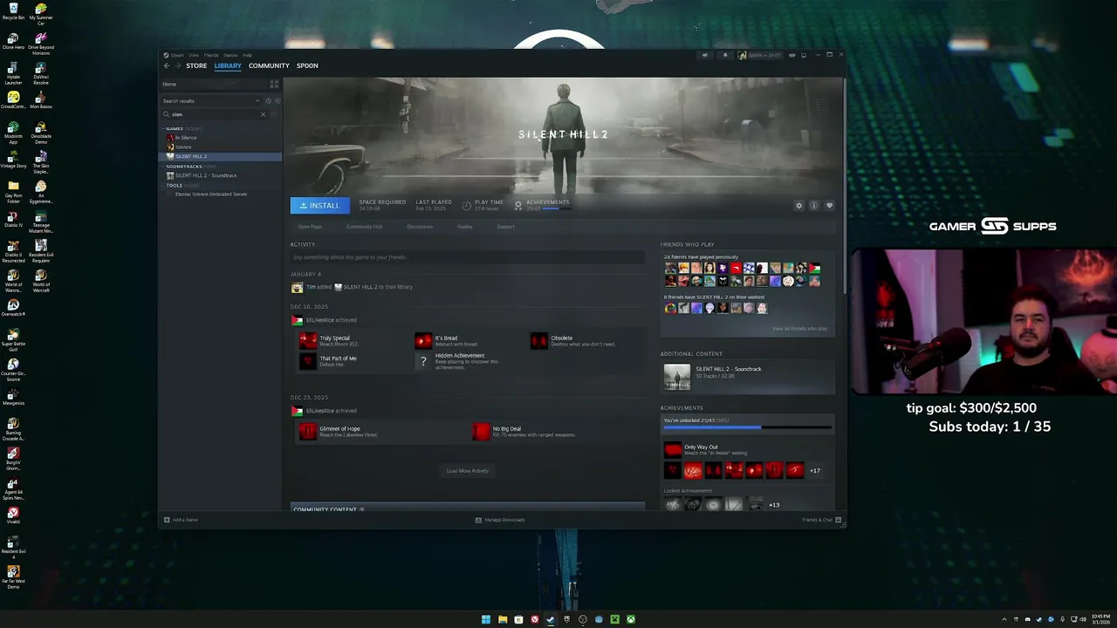
Task: Open the Achievements trophy icon
Action: click(x=517, y=205)
